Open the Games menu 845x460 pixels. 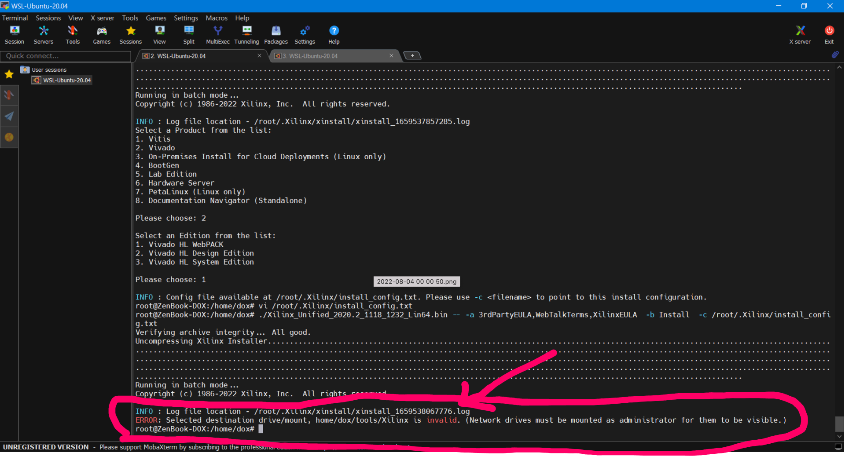[156, 18]
